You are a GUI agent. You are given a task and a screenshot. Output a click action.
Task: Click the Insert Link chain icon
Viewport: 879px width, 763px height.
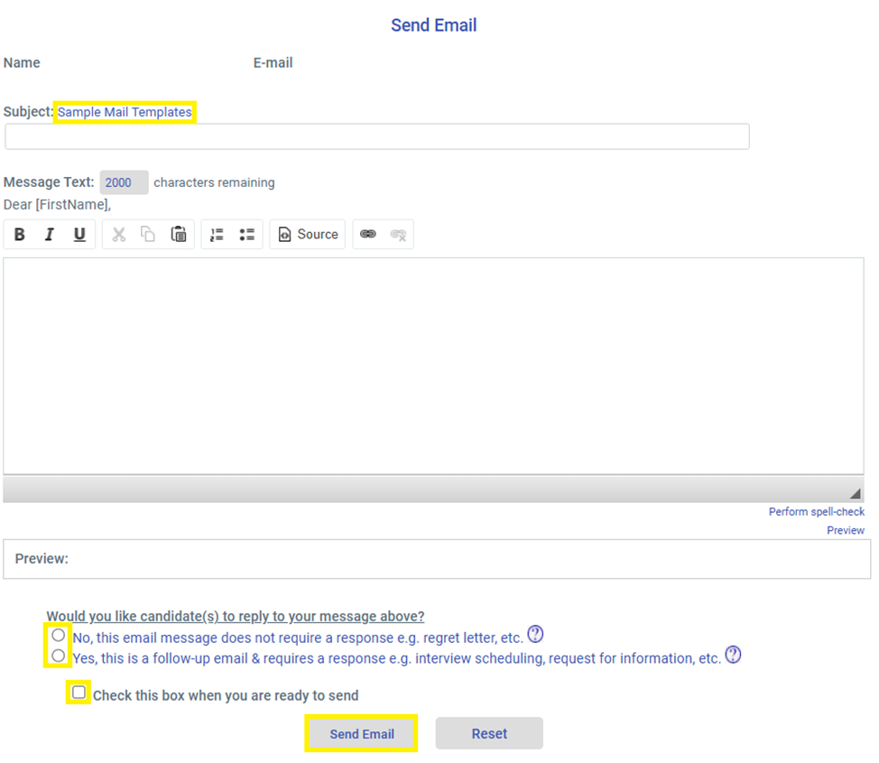click(x=368, y=235)
